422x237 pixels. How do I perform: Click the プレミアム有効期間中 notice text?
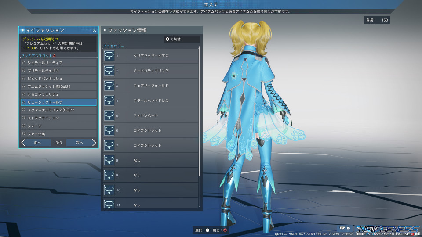(40, 39)
